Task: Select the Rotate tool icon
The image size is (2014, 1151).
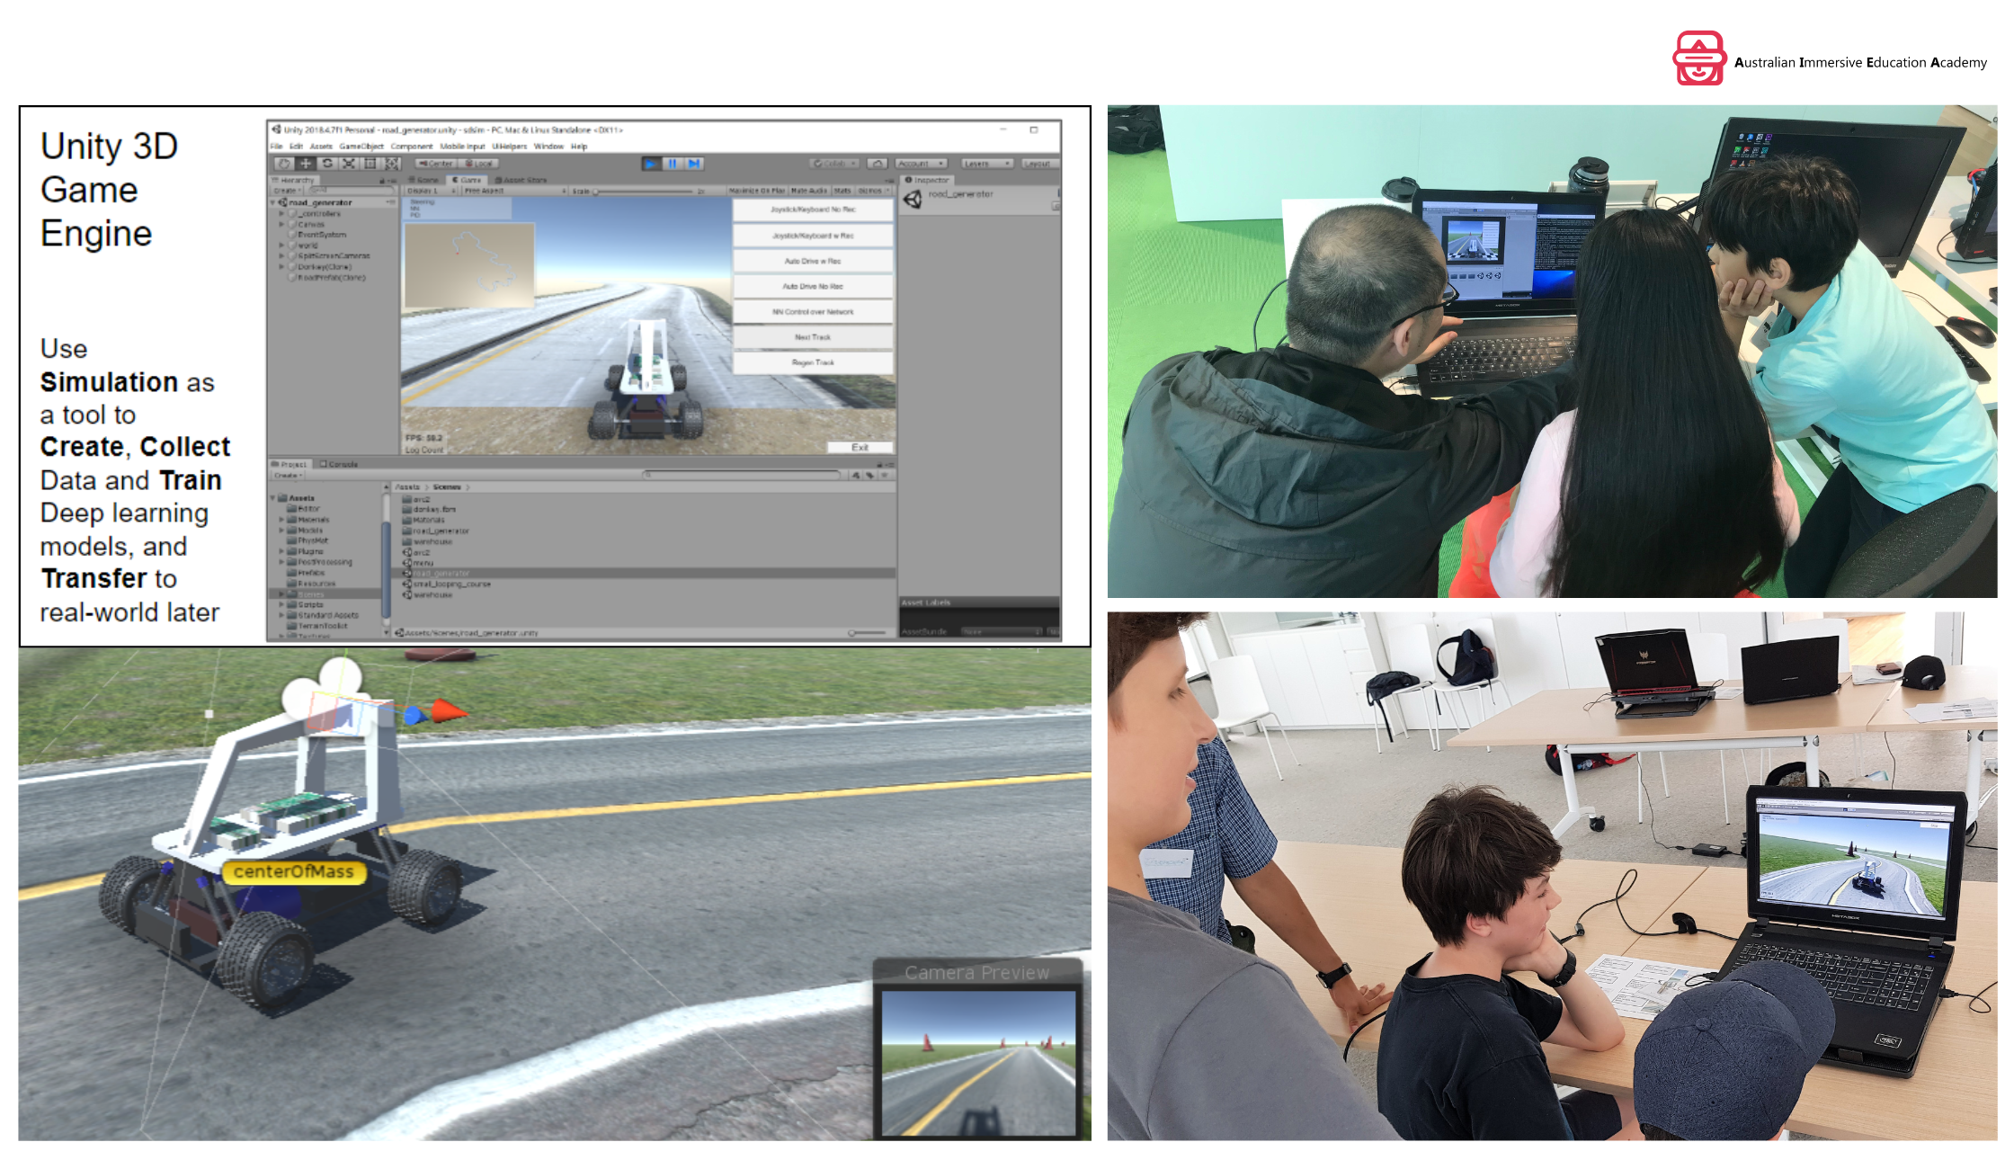Action: [x=327, y=164]
